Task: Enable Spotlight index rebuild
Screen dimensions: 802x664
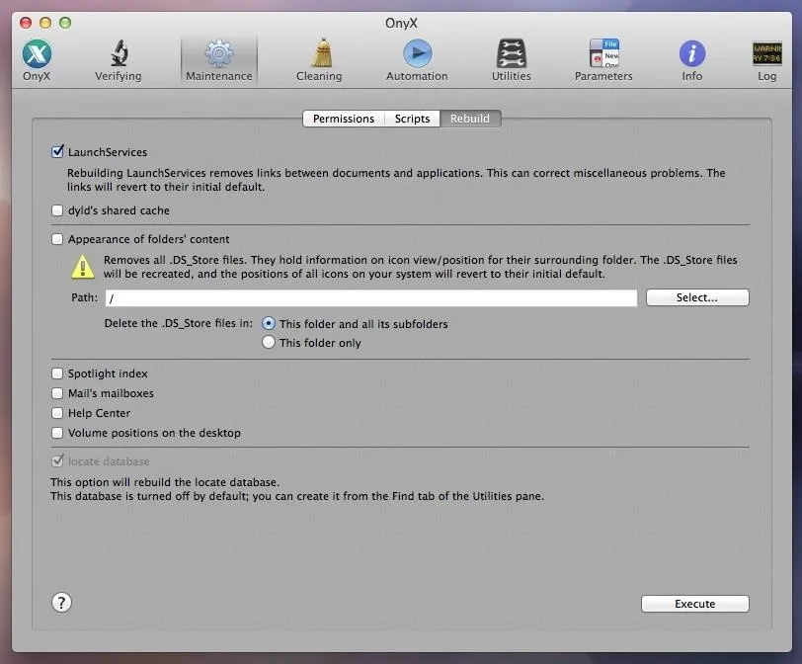Action: [x=57, y=373]
